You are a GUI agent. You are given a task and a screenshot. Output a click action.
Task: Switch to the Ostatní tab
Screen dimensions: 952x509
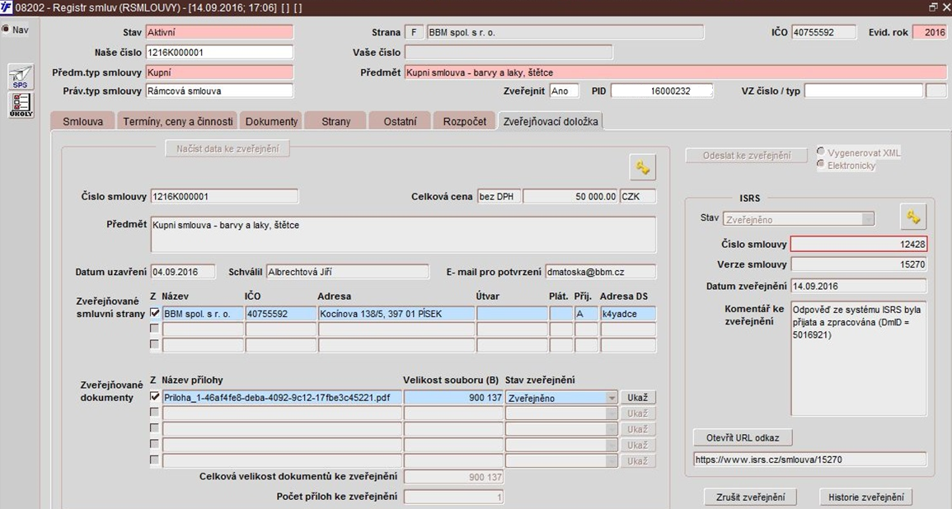400,121
